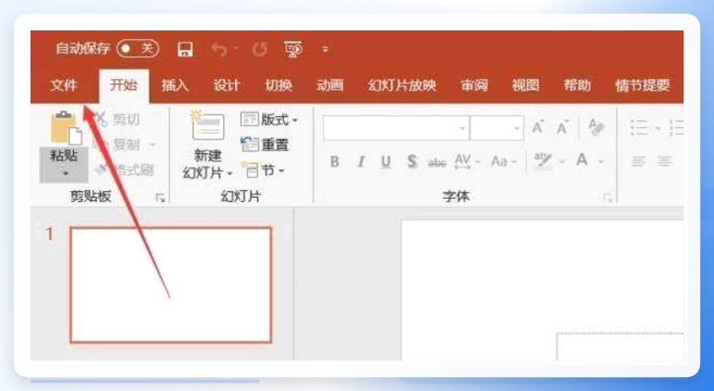This screenshot has width=714, height=391.
Task: Open the 剪贴板 clipboard pane launcher
Action: click(160, 197)
